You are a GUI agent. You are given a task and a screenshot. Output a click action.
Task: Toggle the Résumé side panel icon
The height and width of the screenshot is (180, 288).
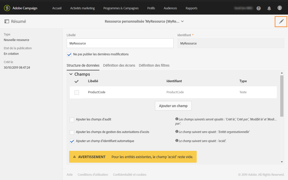pos(7,22)
